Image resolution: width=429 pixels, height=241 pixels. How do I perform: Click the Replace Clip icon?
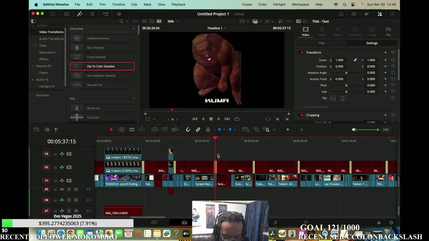point(175,130)
